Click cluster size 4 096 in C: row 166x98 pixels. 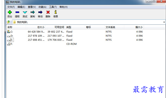pos(139,32)
